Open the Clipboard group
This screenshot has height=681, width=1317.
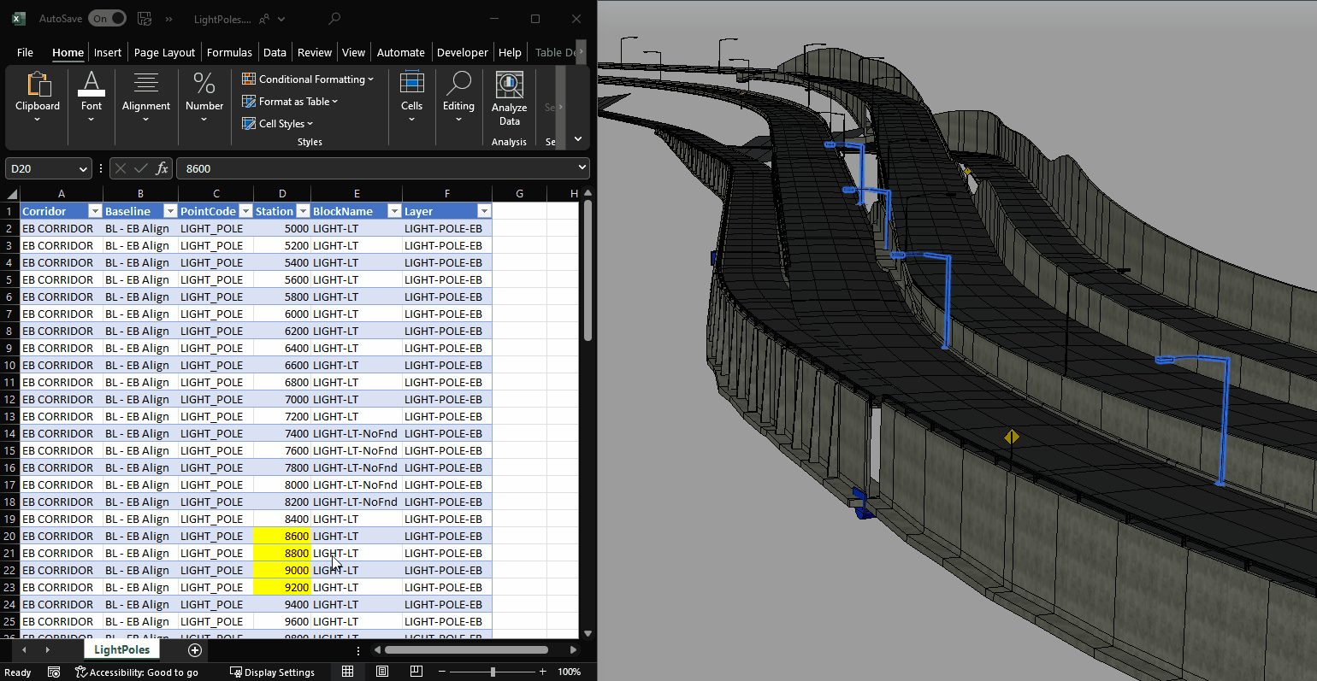tap(38, 98)
